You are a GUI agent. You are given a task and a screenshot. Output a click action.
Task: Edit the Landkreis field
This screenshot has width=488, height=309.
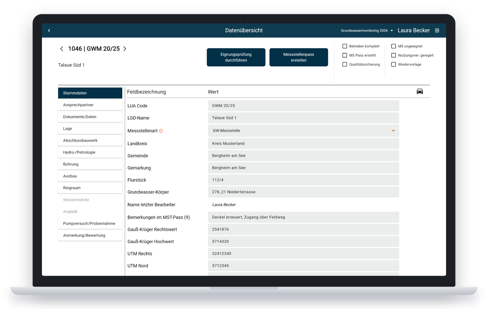[303, 144]
